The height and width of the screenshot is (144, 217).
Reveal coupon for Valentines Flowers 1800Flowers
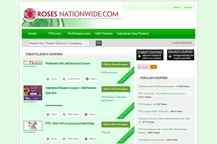point(116,89)
